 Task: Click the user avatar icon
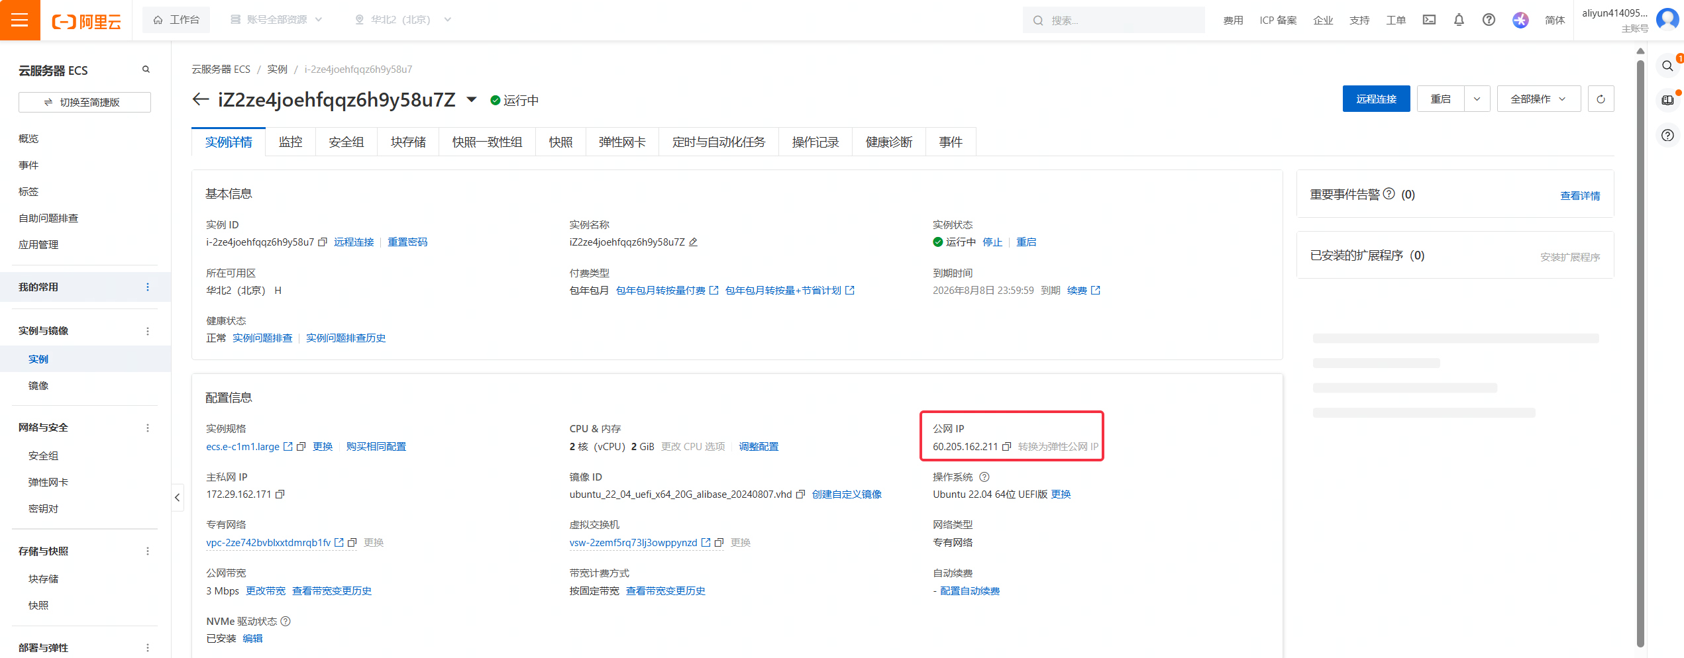1667,19
